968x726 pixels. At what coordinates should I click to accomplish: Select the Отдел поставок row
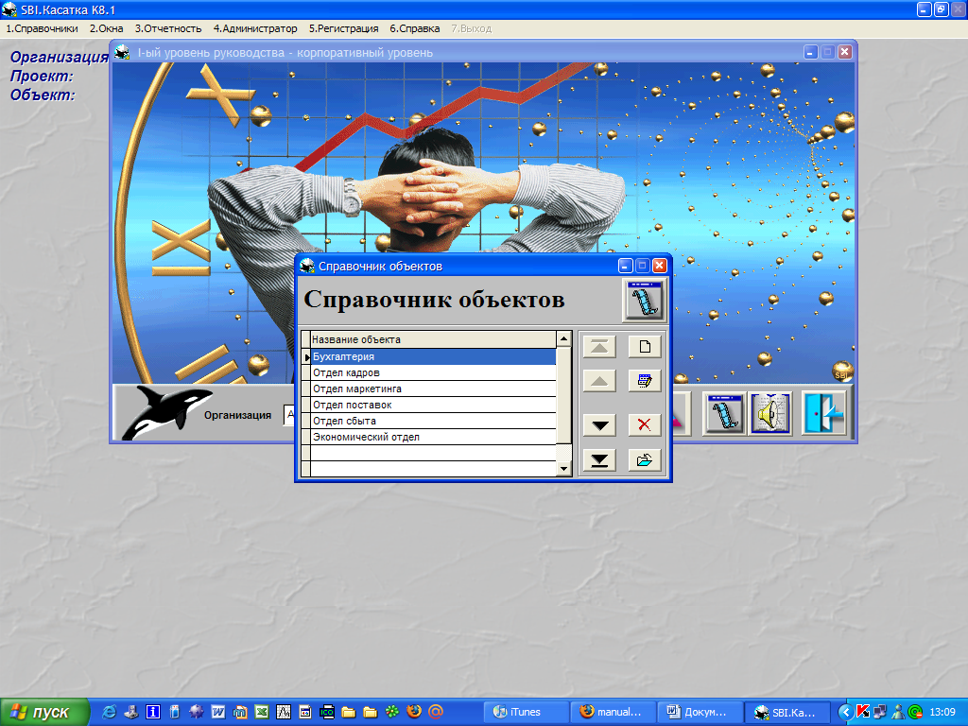point(433,405)
